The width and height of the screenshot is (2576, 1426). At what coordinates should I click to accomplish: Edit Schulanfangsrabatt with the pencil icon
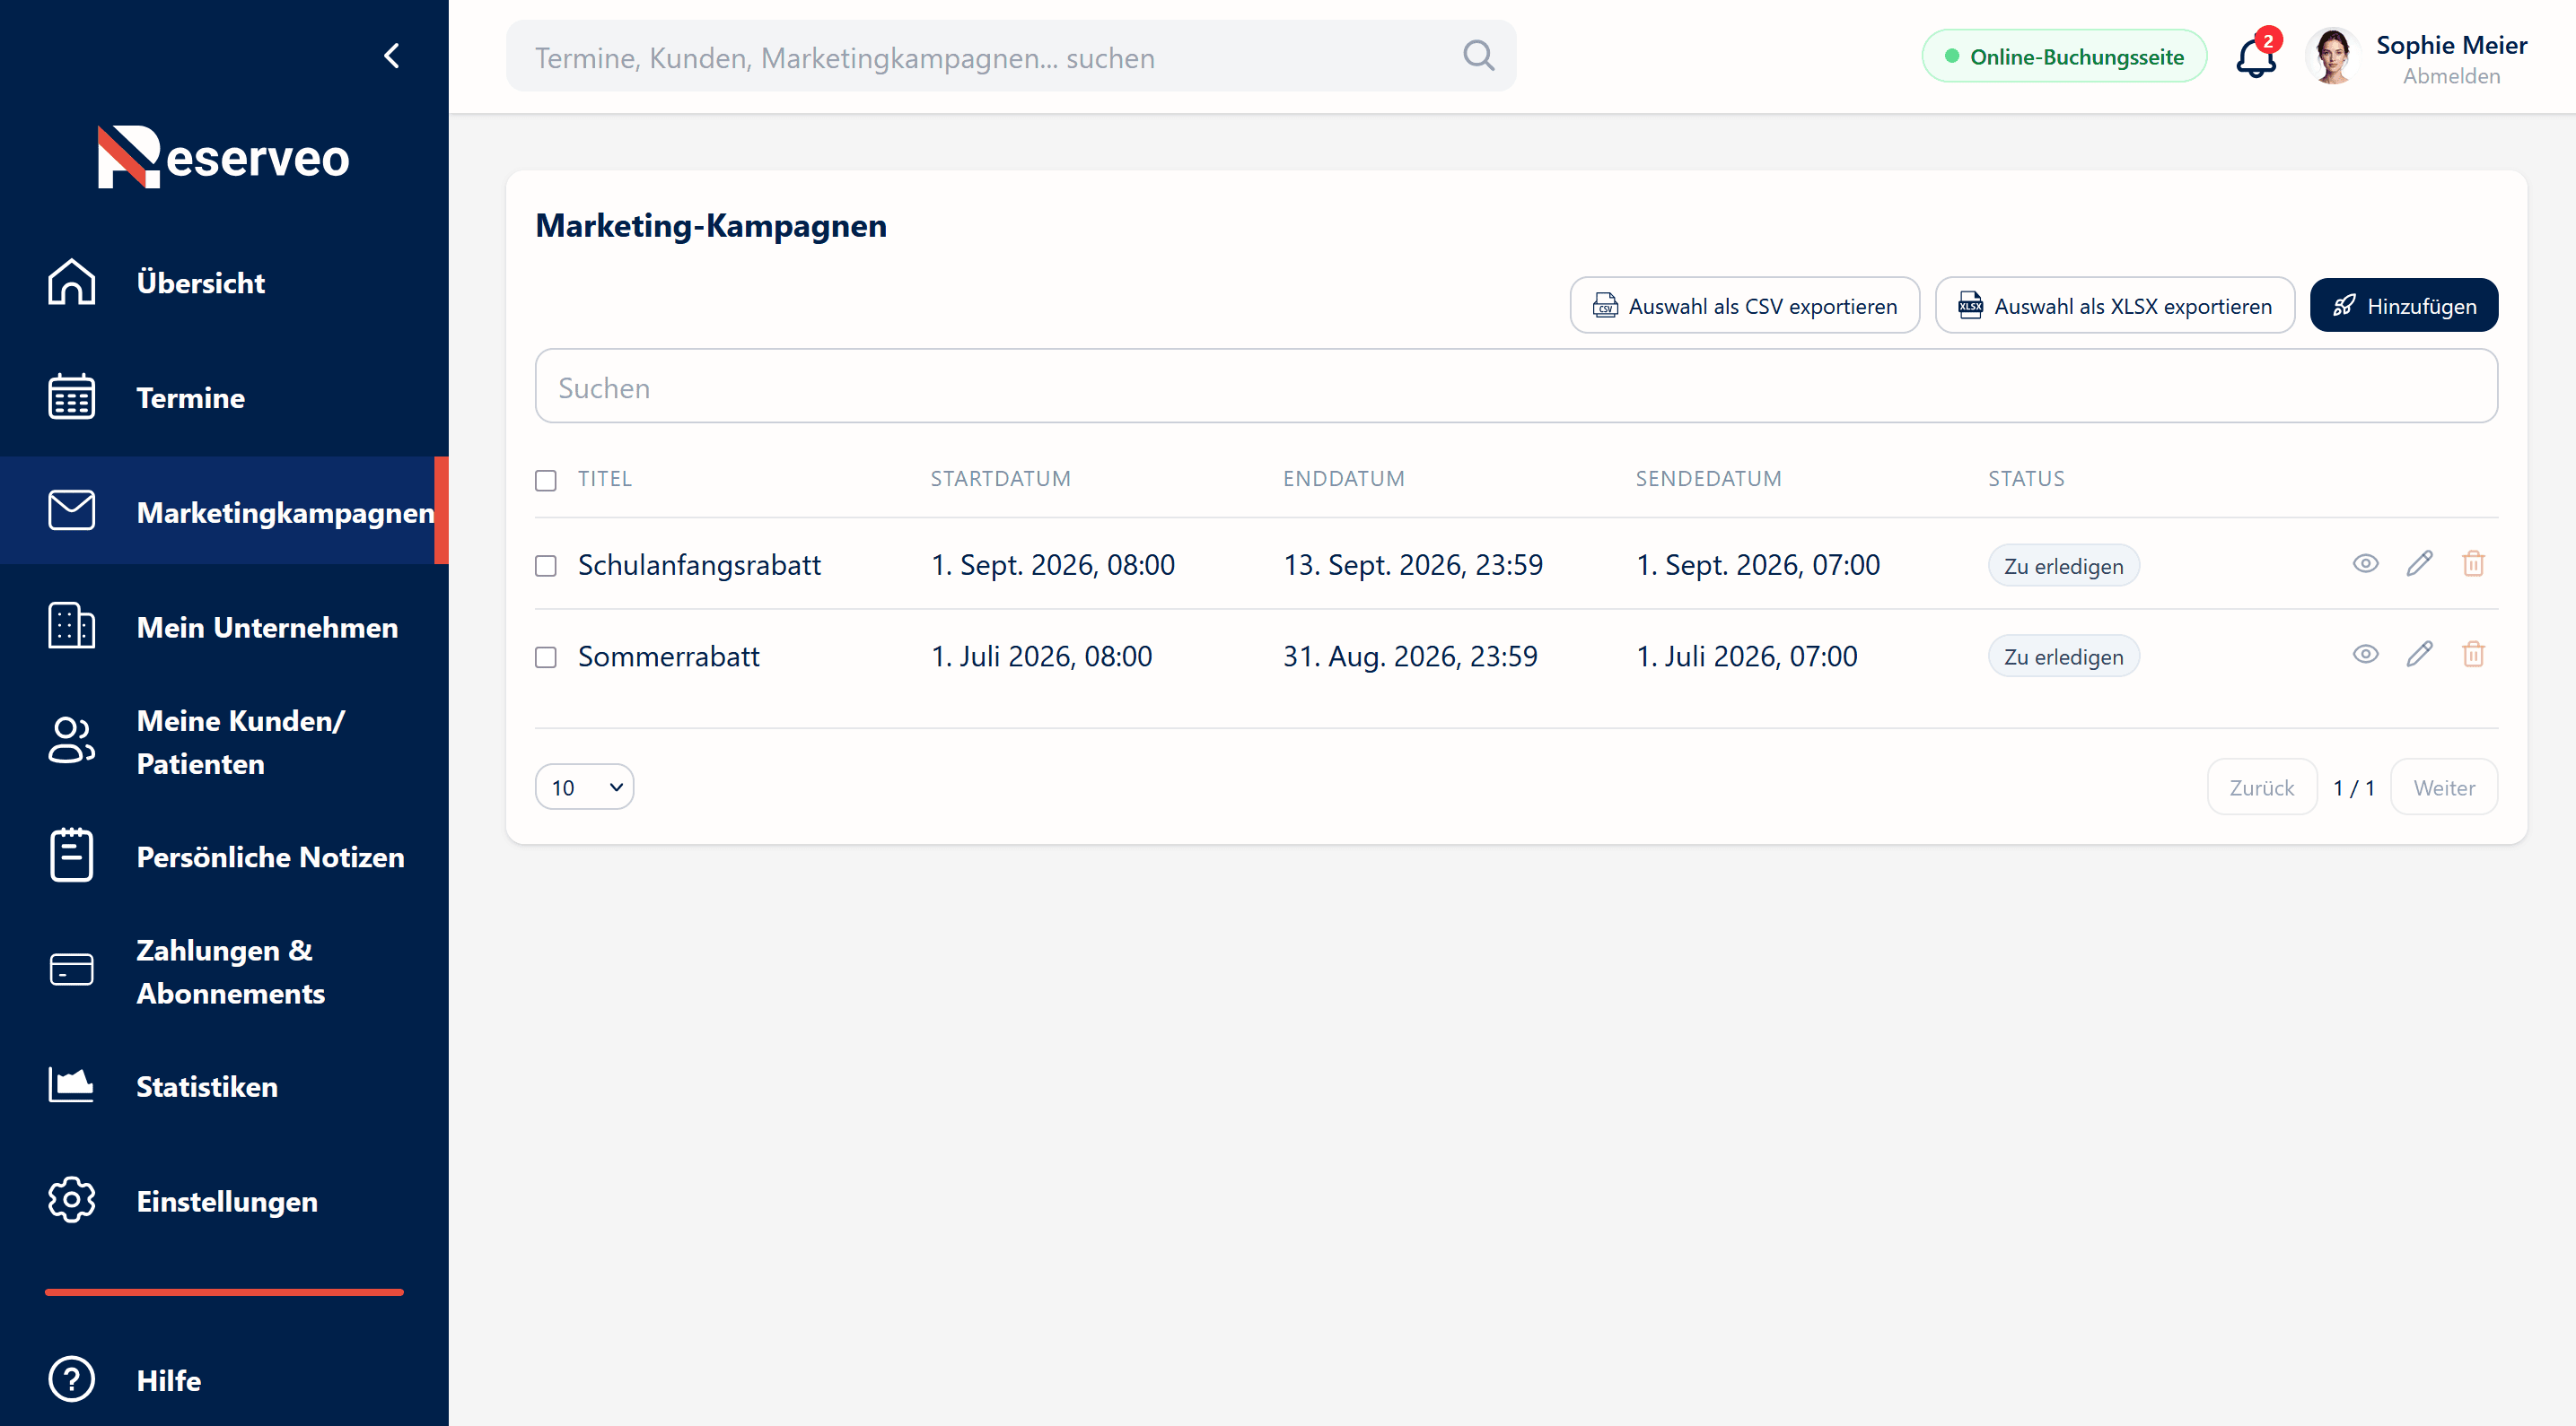[2419, 563]
